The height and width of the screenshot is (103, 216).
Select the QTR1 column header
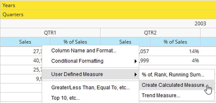tap(50, 33)
